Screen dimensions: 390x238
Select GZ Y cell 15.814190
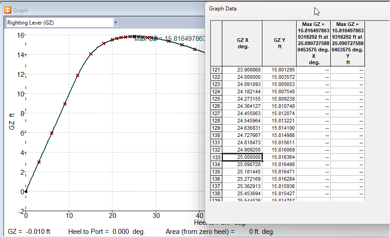279,128
